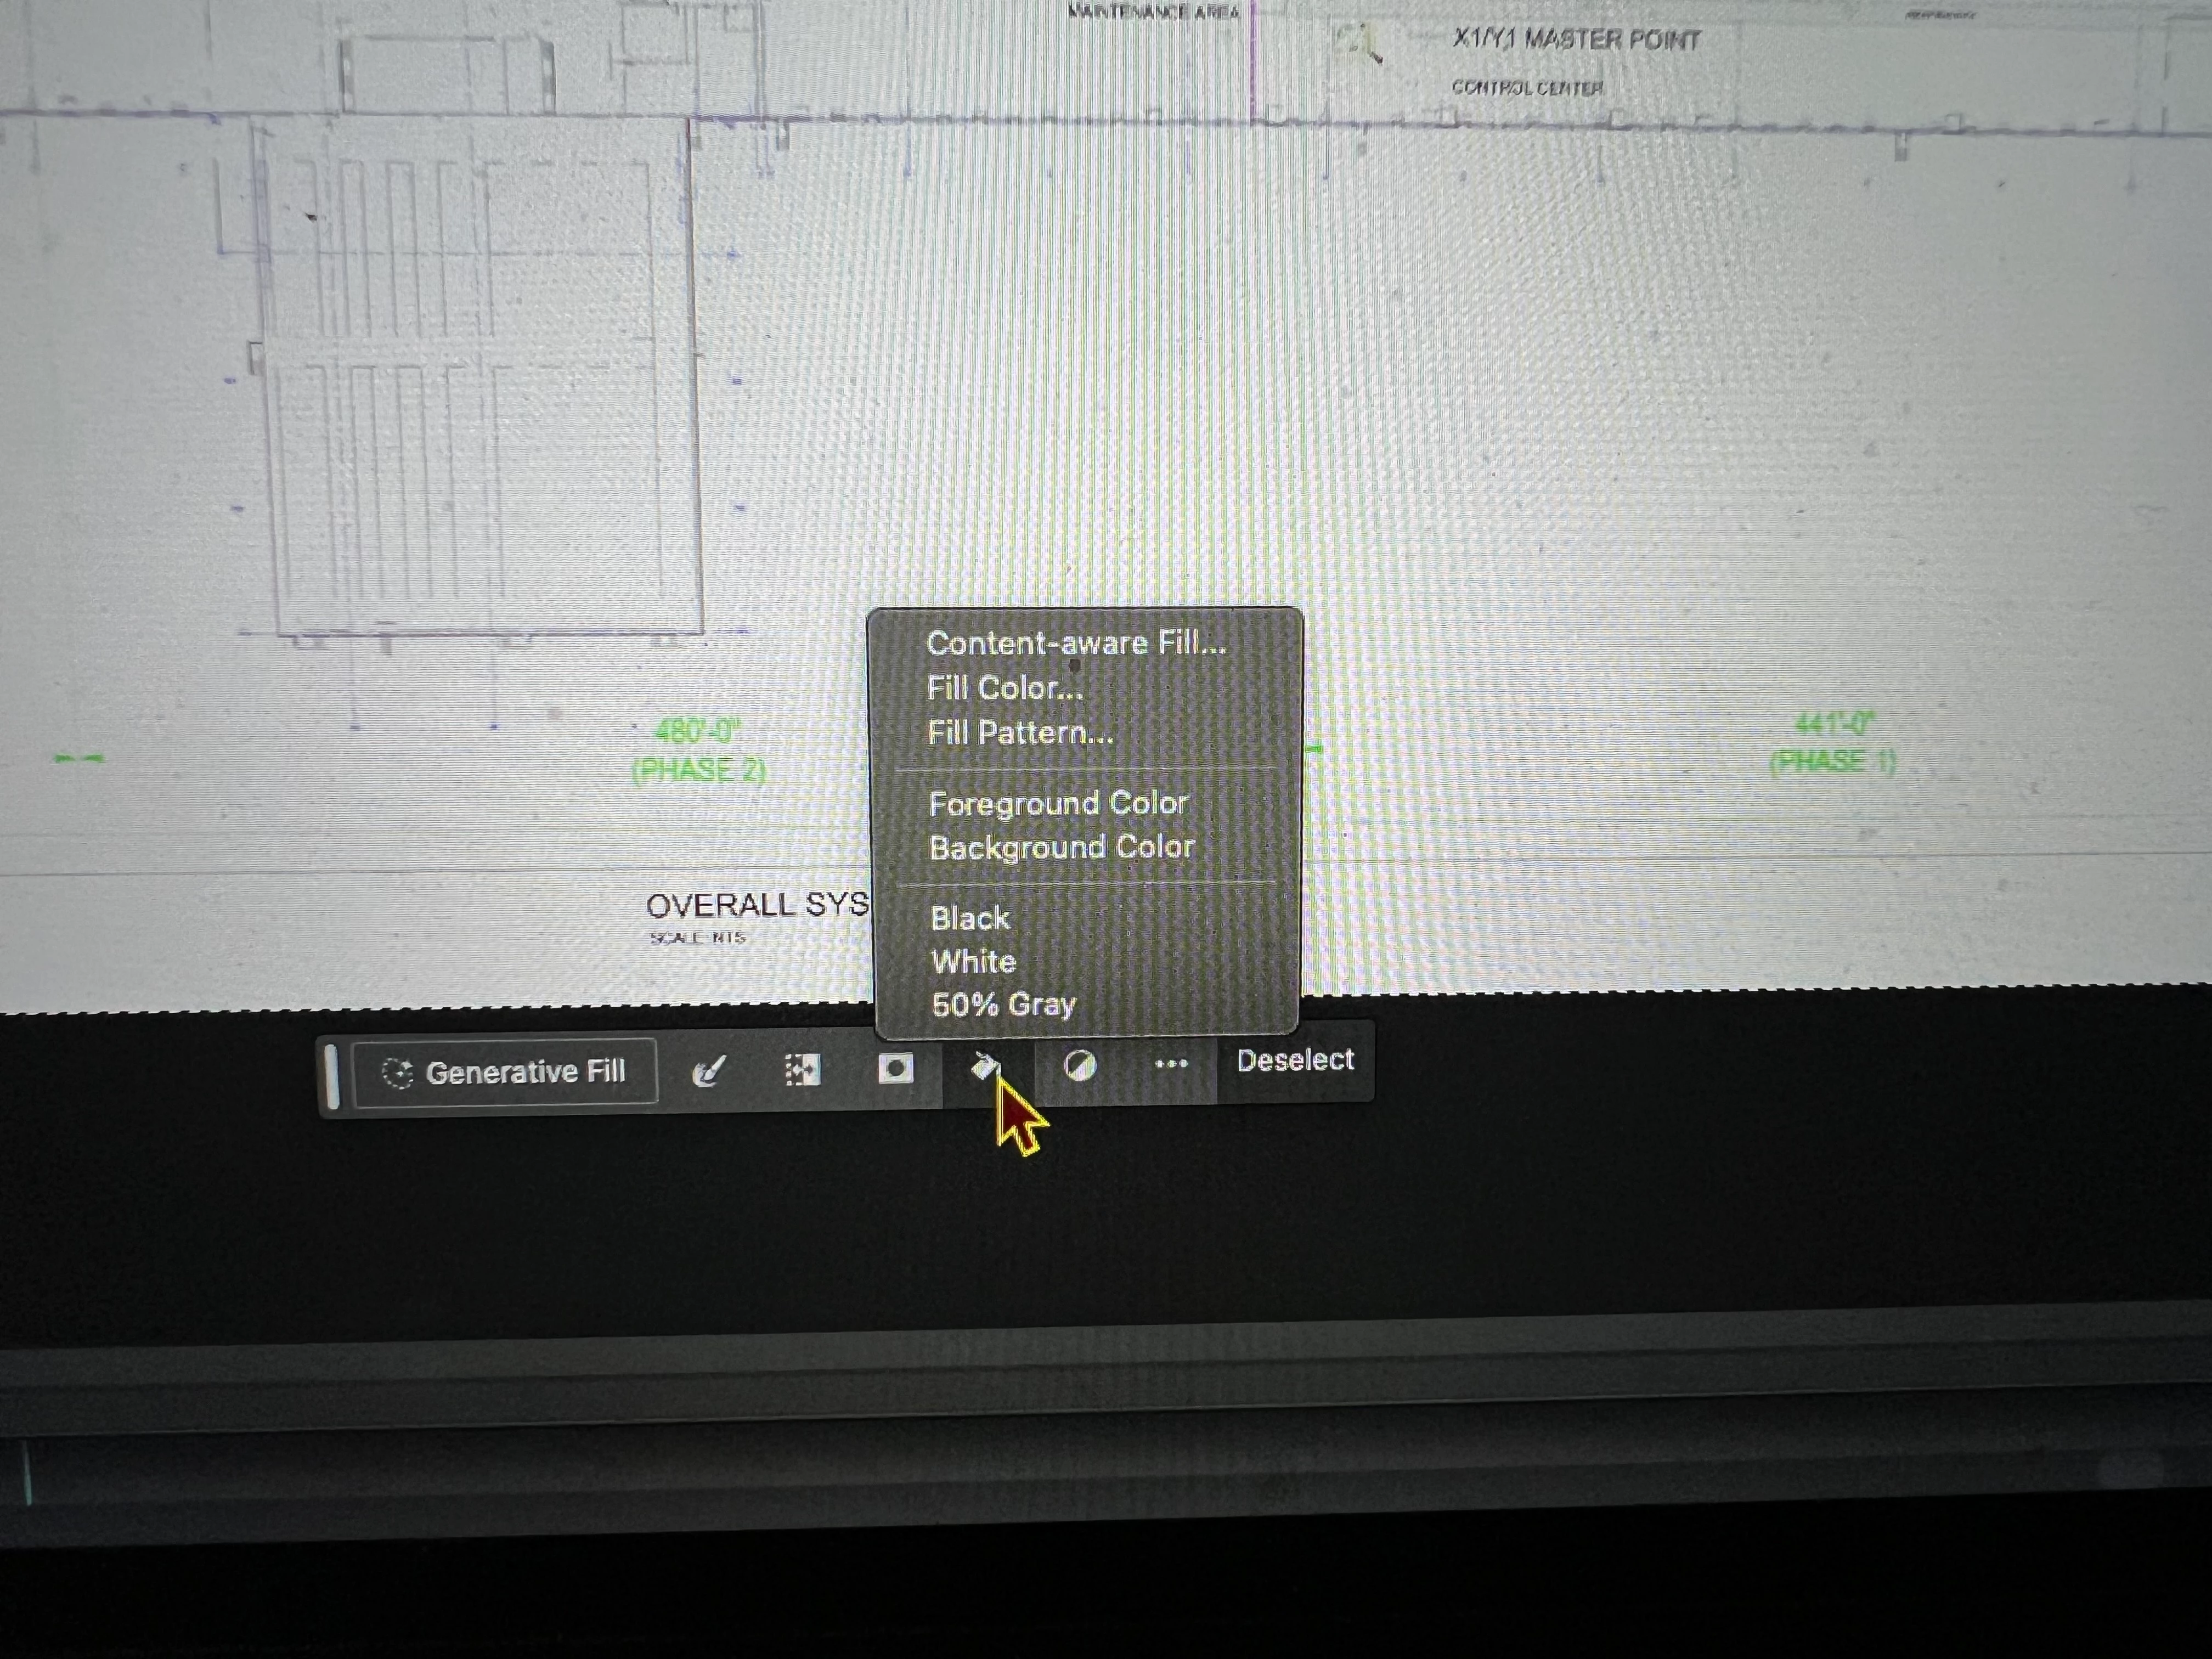Click the Generative Fill button
Viewport: 2212px width, 1659px height.
[x=505, y=1072]
